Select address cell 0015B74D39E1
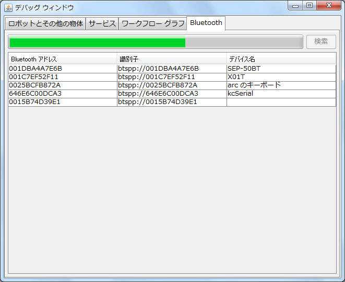Screen dimensions: 345x282 pos(35,102)
